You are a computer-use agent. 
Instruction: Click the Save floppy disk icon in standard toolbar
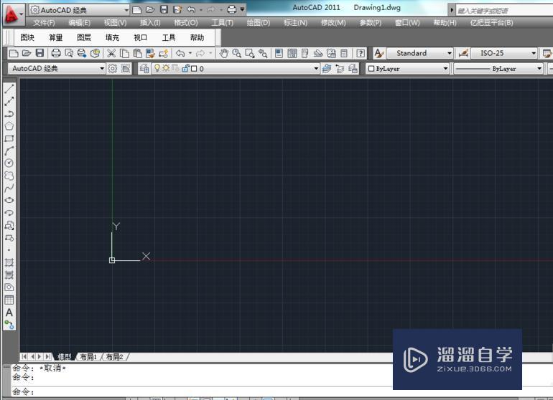39,53
